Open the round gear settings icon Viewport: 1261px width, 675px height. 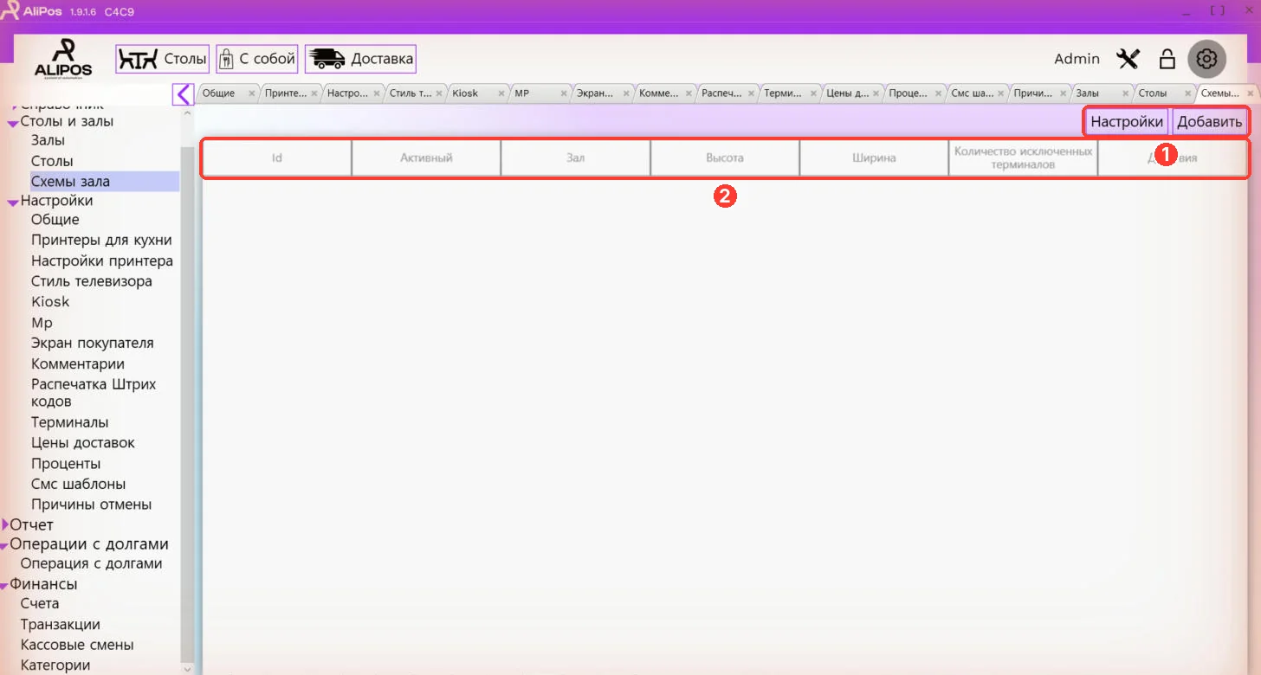tap(1206, 59)
